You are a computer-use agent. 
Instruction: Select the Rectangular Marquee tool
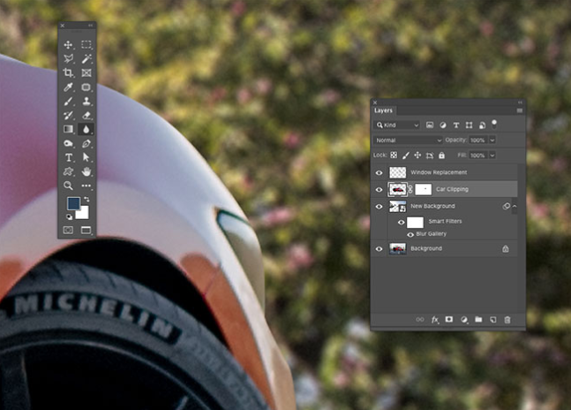[86, 45]
